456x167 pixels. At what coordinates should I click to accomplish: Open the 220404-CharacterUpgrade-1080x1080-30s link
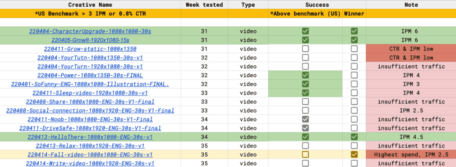(x=90, y=31)
